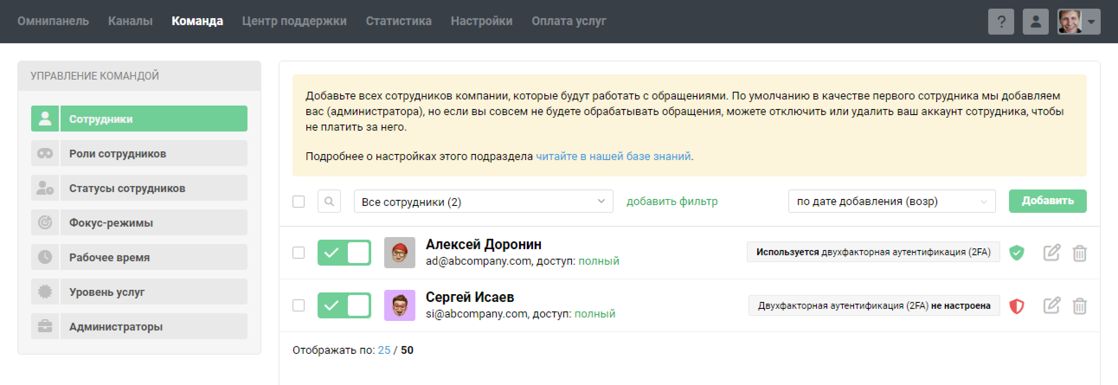Click 2FA не настроена label for Сергей
The width and height of the screenshot is (1118, 385).
(x=874, y=305)
